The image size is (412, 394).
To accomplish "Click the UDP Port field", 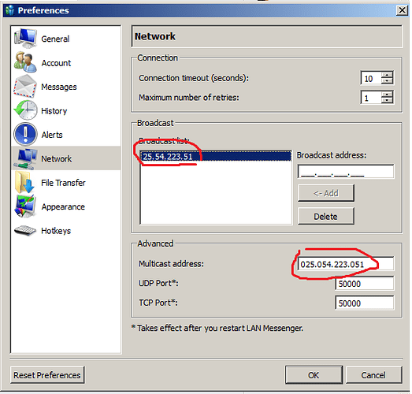I will pyautogui.click(x=365, y=284).
